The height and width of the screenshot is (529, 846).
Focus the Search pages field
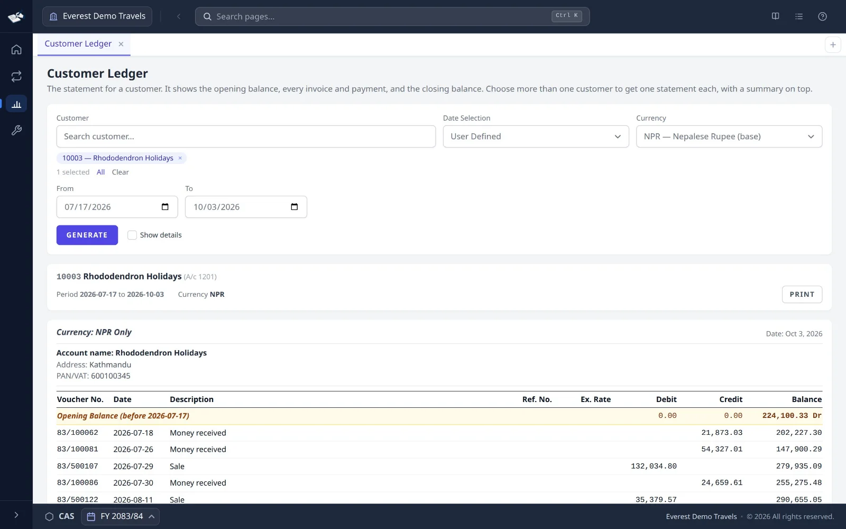pyautogui.click(x=392, y=16)
